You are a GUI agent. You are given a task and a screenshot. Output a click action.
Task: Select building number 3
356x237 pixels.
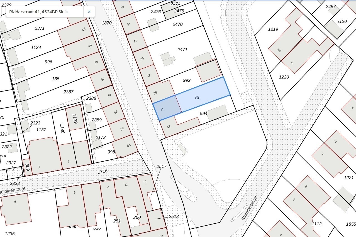pyautogui.click(x=39, y=167)
